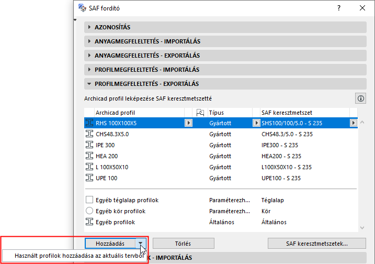Click the profile icon of IPE 300 row
Viewport: 375px width, 264px height.
pyautogui.click(x=88, y=145)
